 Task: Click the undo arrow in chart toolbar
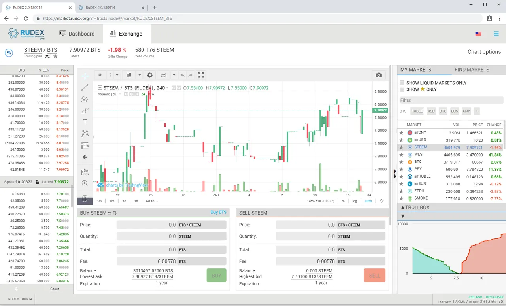182,75
